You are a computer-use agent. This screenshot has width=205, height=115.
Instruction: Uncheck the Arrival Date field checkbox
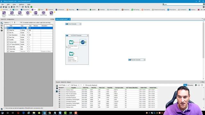(x=8, y=49)
